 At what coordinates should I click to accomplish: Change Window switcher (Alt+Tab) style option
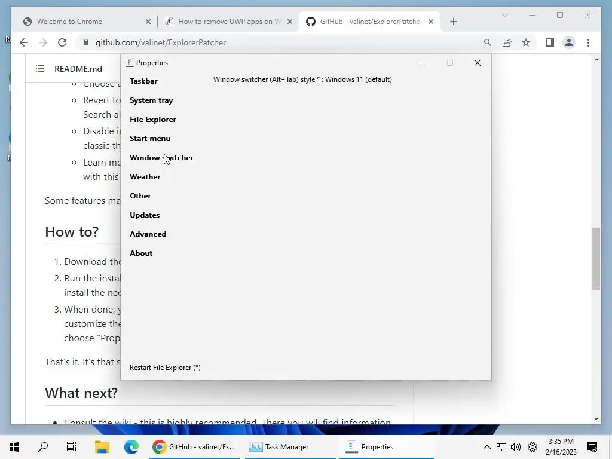click(x=302, y=79)
